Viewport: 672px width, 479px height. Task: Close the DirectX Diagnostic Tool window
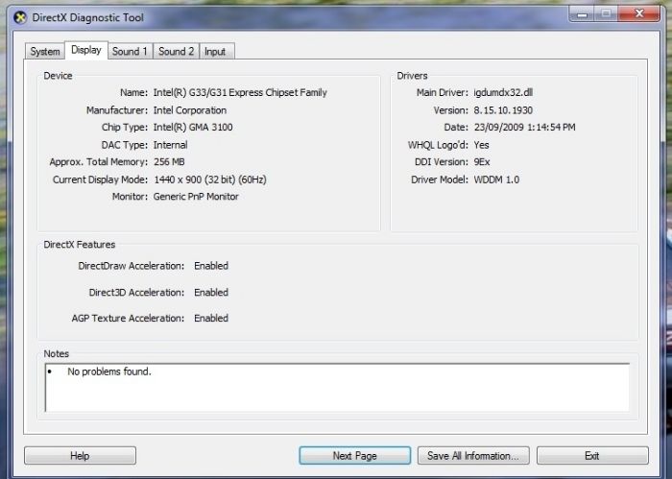point(639,13)
